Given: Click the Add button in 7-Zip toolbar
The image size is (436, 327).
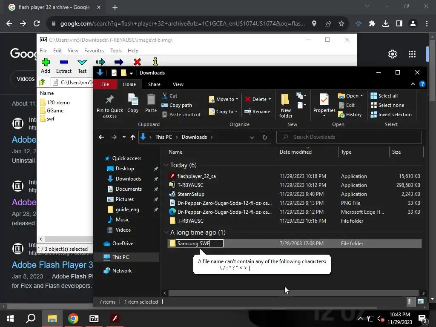Looking at the screenshot, I should [46, 66].
